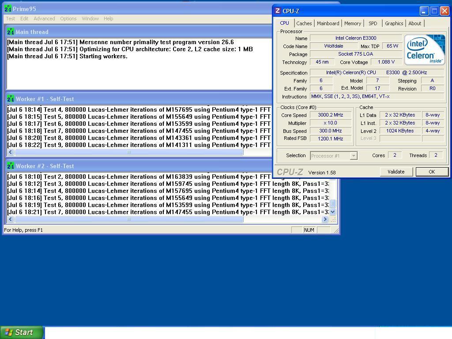This screenshot has height=339, width=452.
Task: Click Worker #1 line Test 4 of M157695
Action: coord(139,110)
